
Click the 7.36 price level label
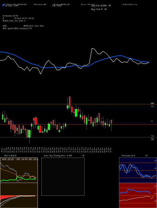[152, 136]
